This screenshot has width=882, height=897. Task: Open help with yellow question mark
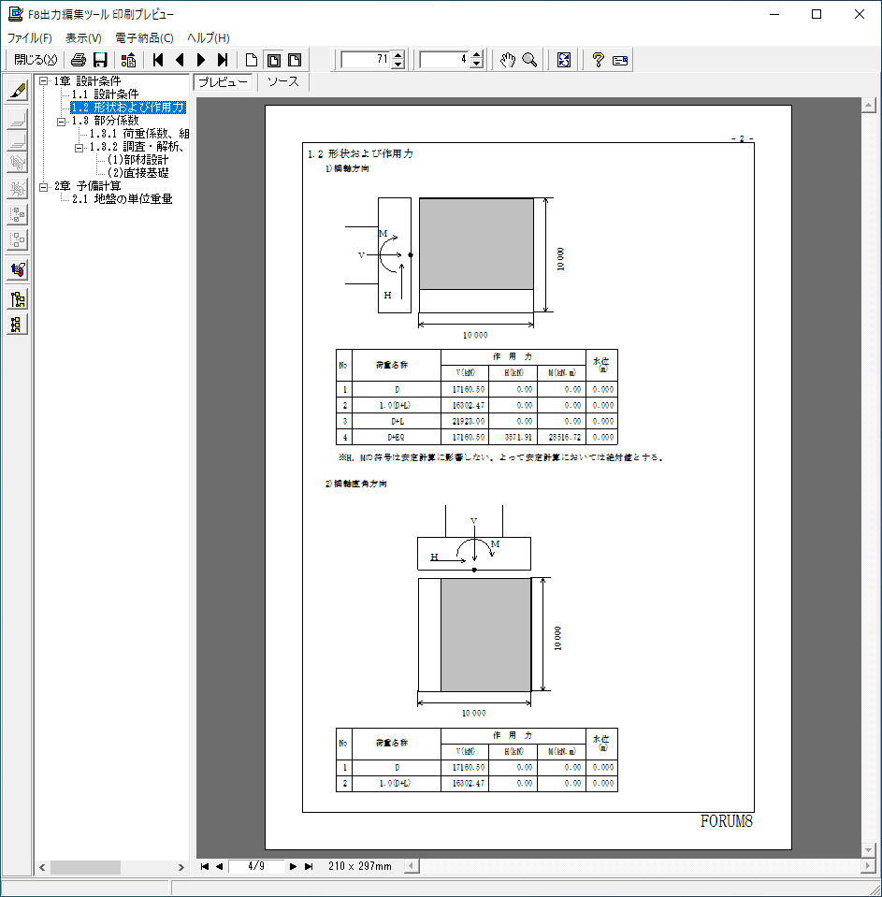pos(598,60)
